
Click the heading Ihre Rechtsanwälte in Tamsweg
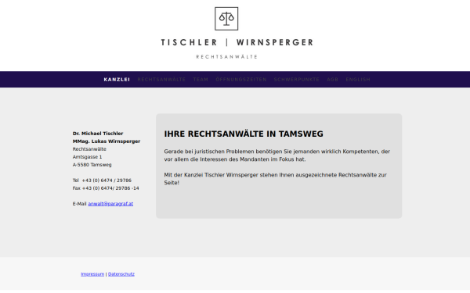tap(244, 134)
